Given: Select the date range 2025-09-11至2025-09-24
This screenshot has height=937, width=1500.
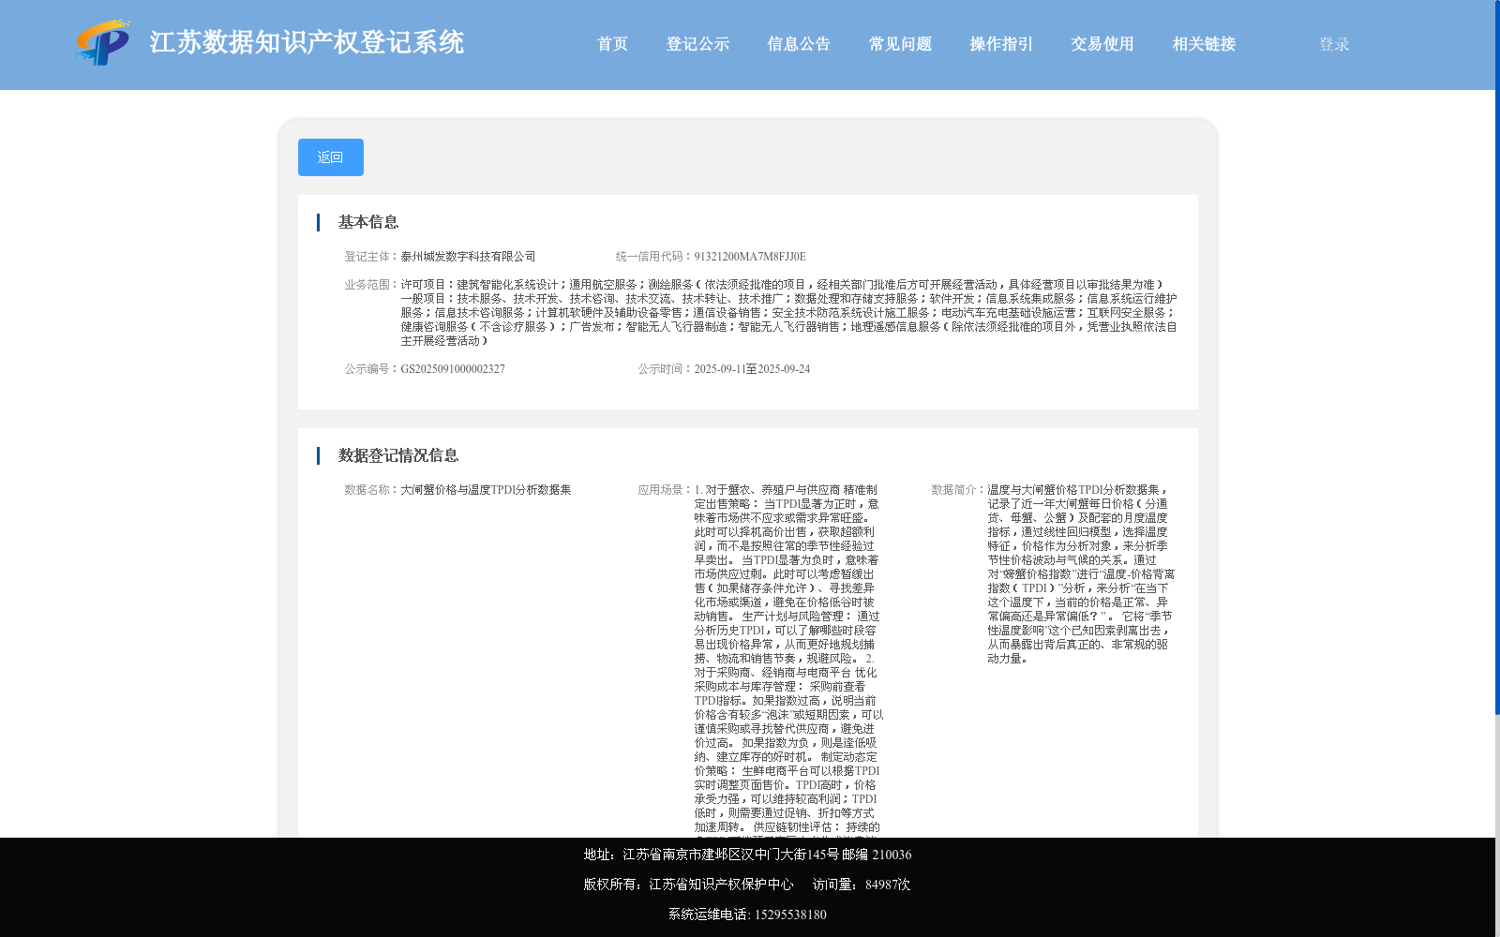Looking at the screenshot, I should [x=752, y=369].
